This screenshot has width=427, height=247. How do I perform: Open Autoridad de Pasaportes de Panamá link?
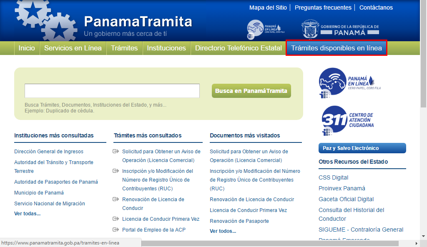click(56, 182)
